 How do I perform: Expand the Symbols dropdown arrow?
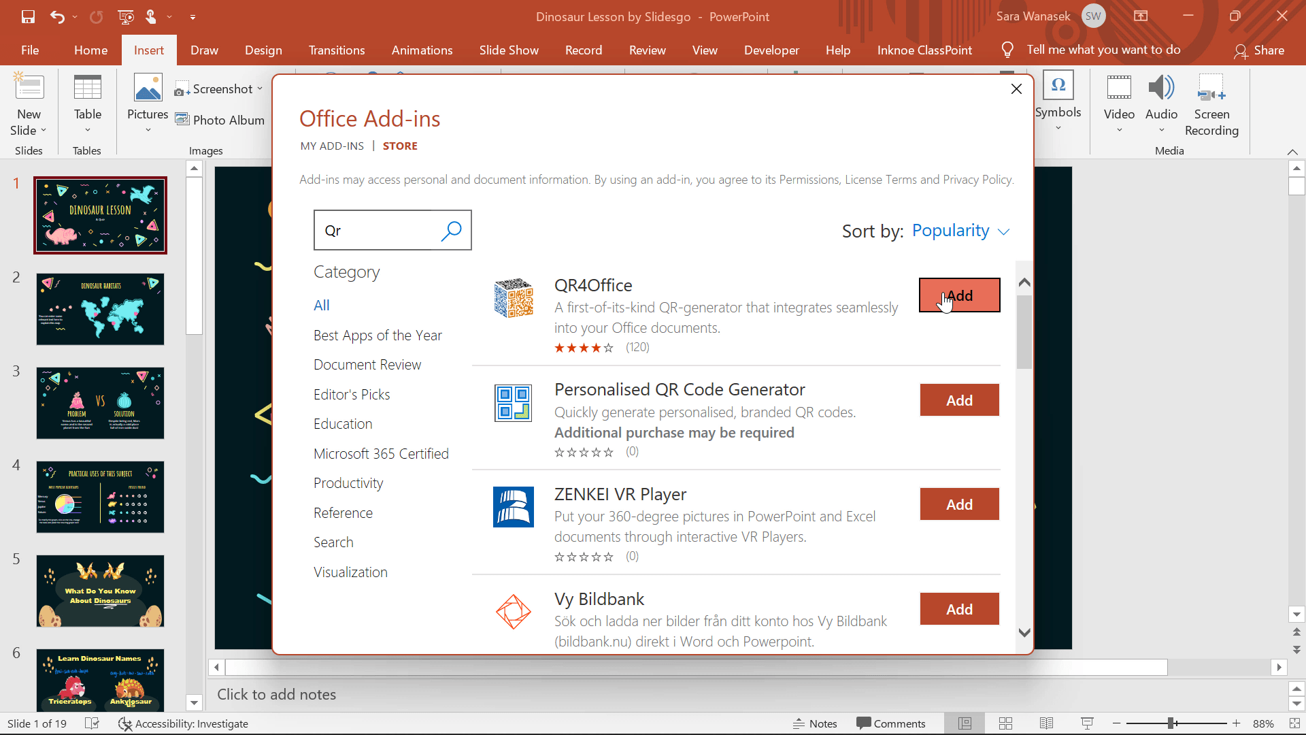coord(1058,129)
